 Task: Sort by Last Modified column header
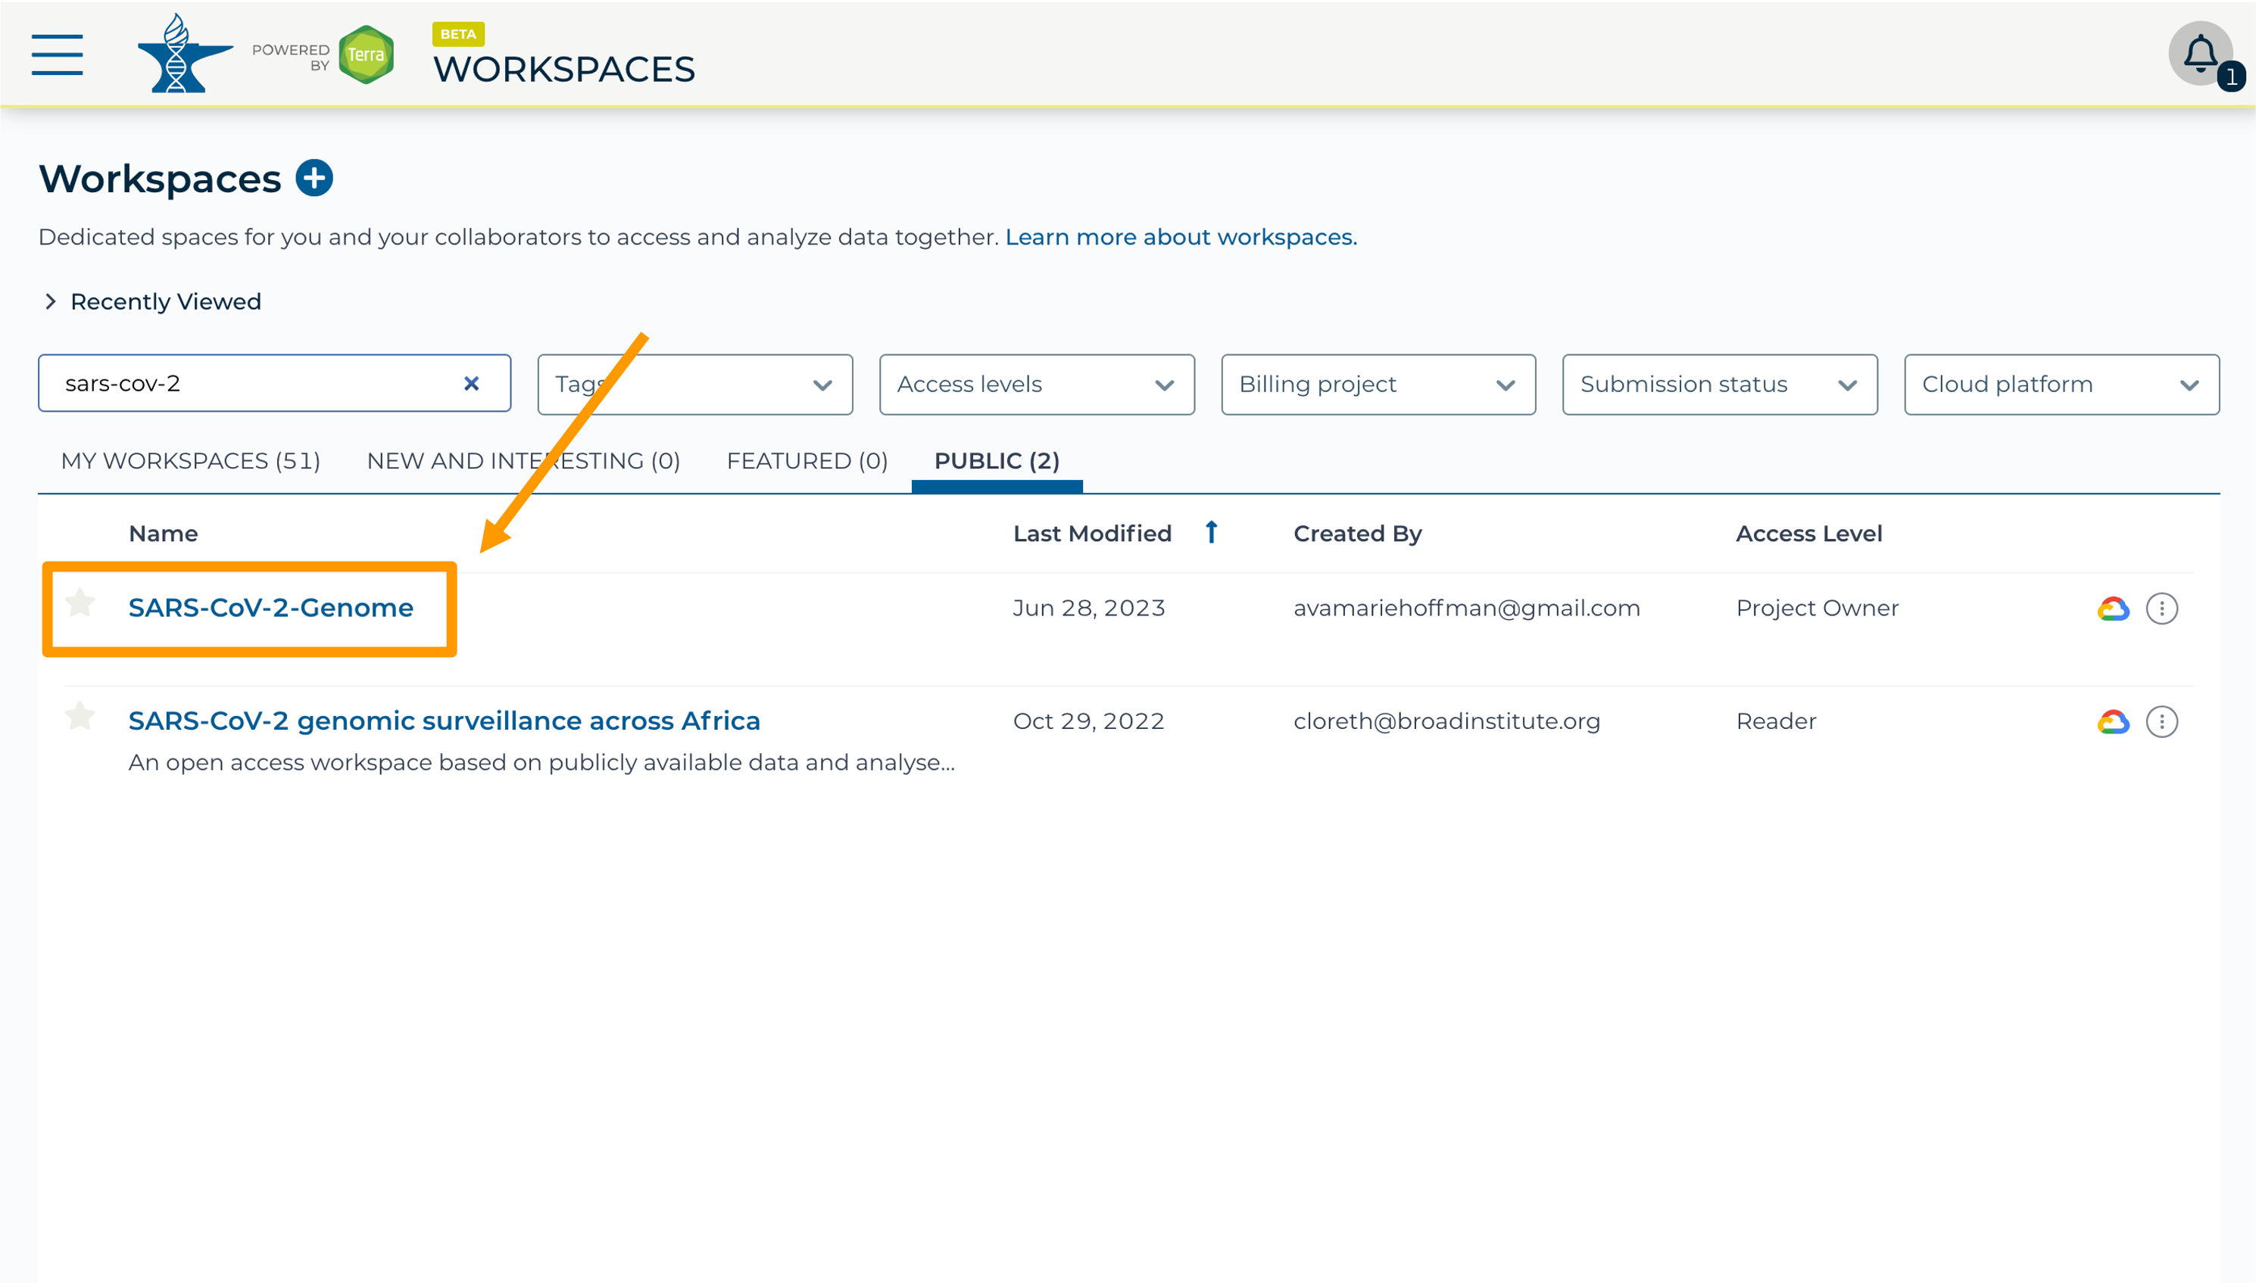pyautogui.click(x=1092, y=534)
